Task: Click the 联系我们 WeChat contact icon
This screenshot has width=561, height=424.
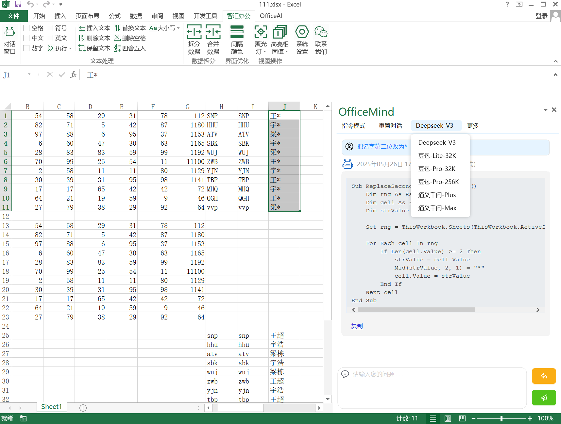Action: point(321,40)
